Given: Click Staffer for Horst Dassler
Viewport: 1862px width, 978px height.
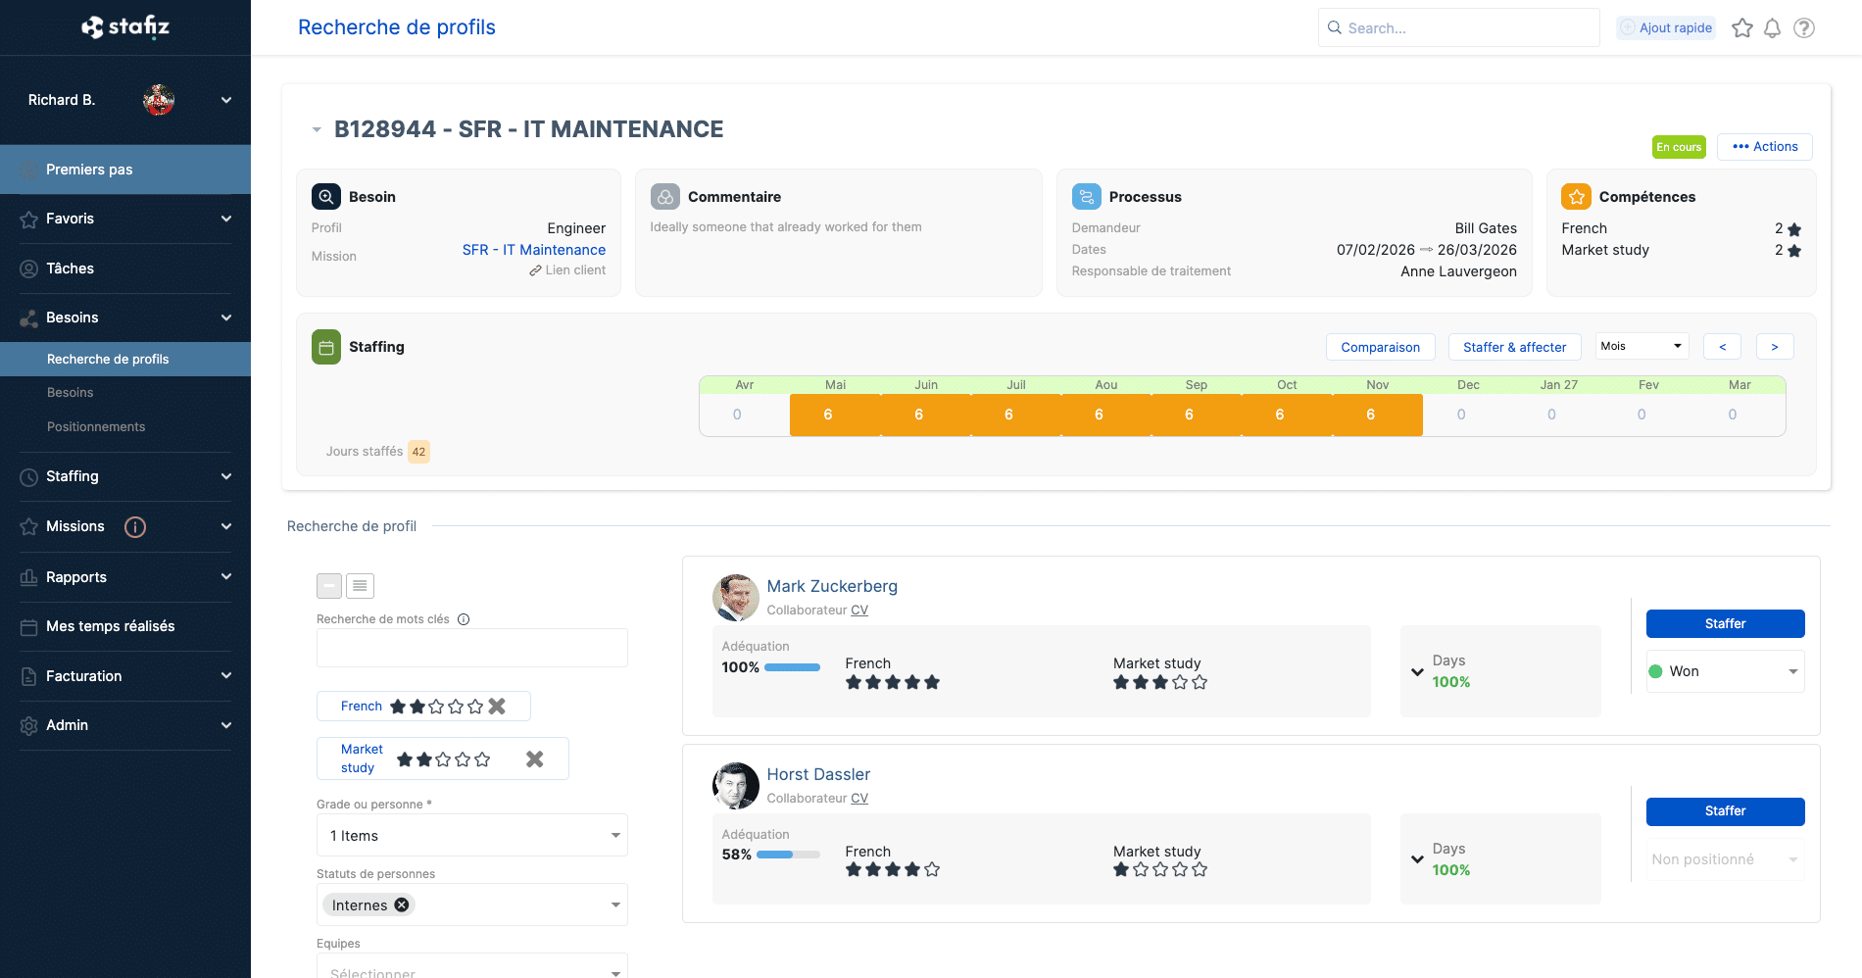Looking at the screenshot, I should click(1725, 811).
